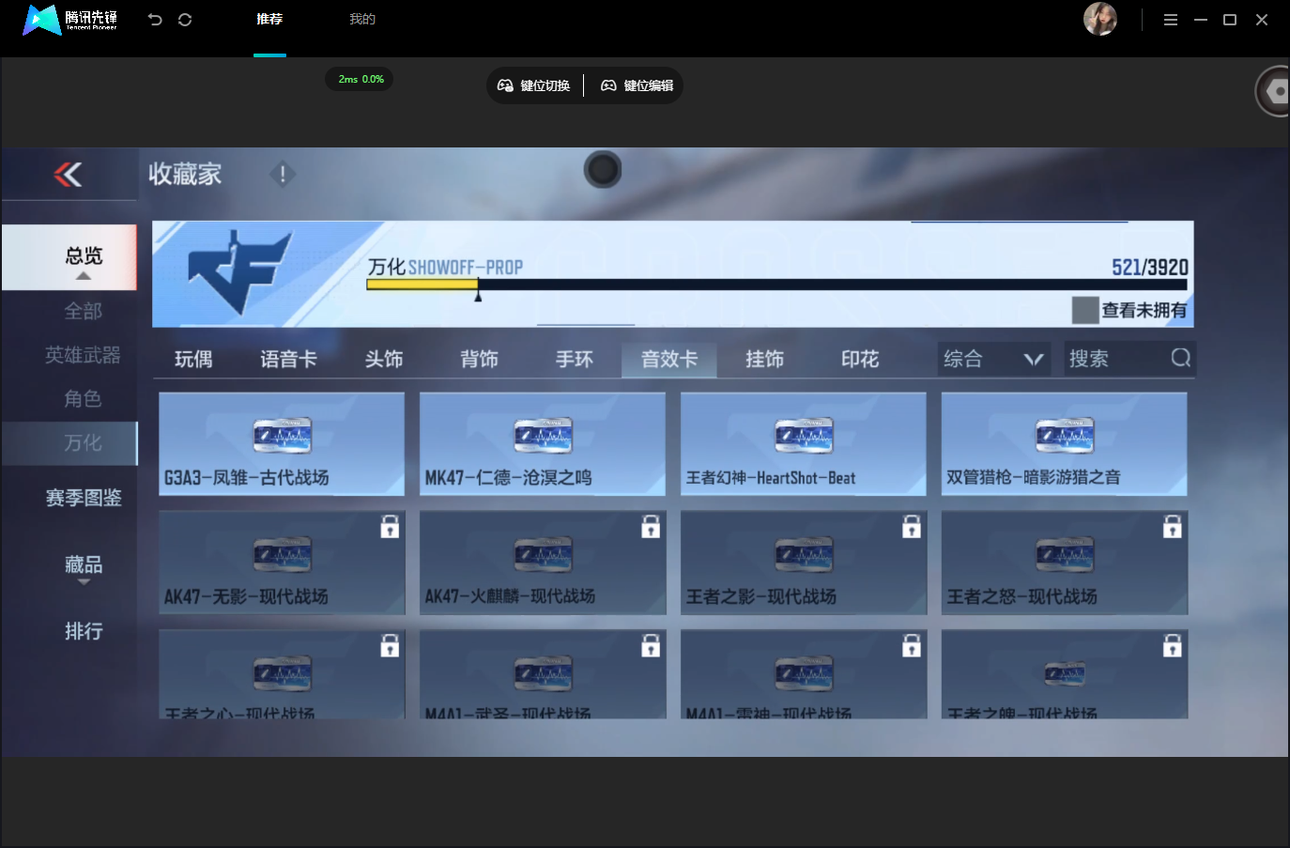Expand the 藏品 sidebar section
This screenshot has height=848, width=1290.
point(84,567)
